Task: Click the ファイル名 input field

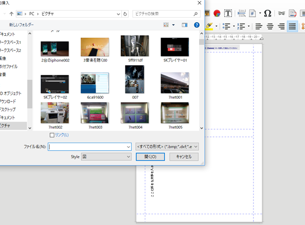Action: (x=90, y=146)
